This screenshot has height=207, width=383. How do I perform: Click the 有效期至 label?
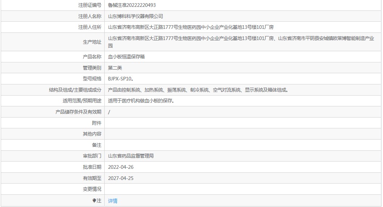pyautogui.click(x=92, y=178)
